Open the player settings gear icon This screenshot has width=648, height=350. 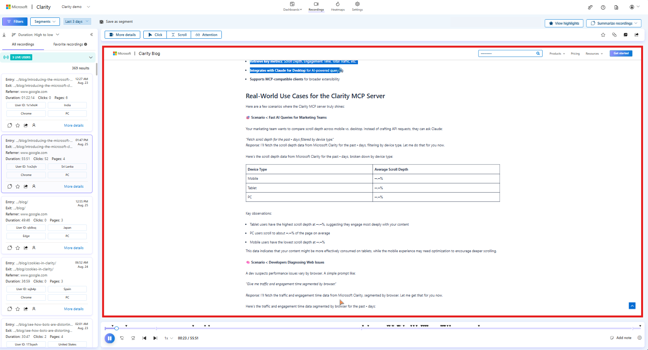[640, 338]
